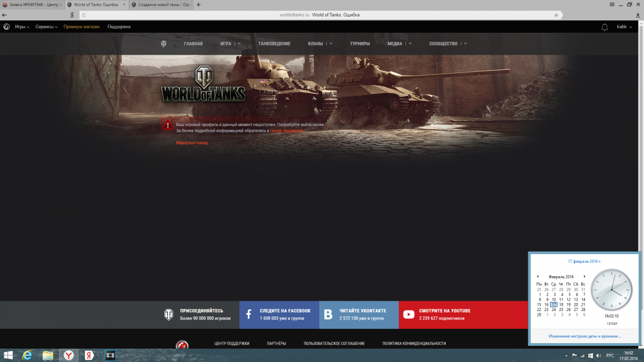Open footer link ЦЕНТР ПОДДЕРЖКИ
The height and width of the screenshot is (362, 644).
point(232,343)
